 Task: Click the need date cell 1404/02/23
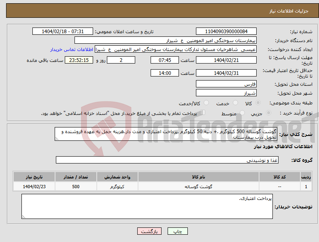tap(34, 187)
